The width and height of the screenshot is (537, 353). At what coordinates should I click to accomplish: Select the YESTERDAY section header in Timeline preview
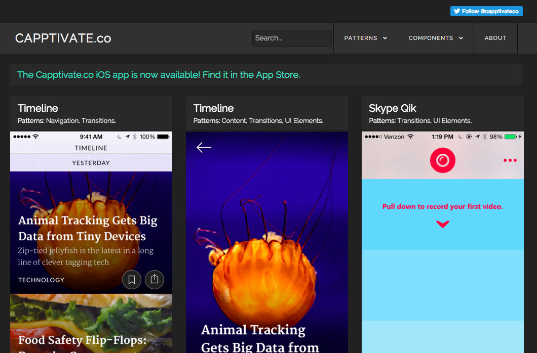click(x=91, y=163)
